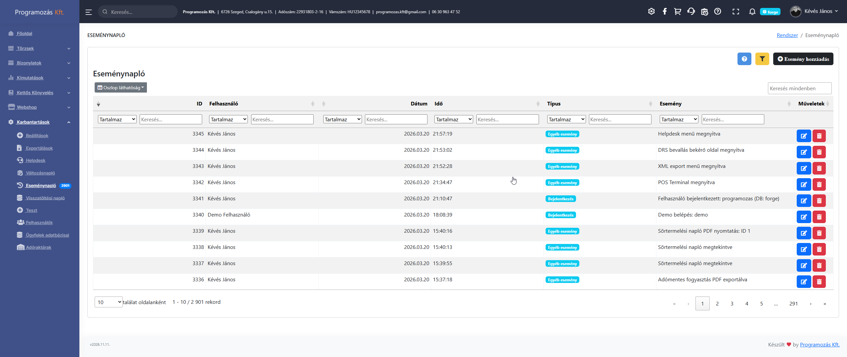Edit event 3341 with blue pencil icon
The image size is (847, 357).
click(803, 201)
